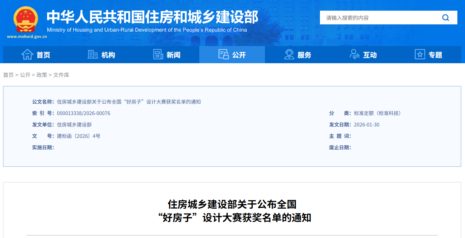Go to 政策 in the breadcrumb
The height and width of the screenshot is (238, 465).
point(42,75)
